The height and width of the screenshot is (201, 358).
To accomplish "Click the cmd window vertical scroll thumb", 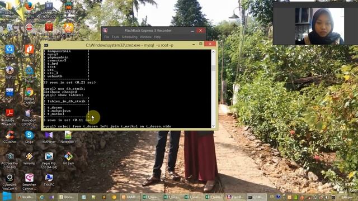I will (x=213, y=68).
